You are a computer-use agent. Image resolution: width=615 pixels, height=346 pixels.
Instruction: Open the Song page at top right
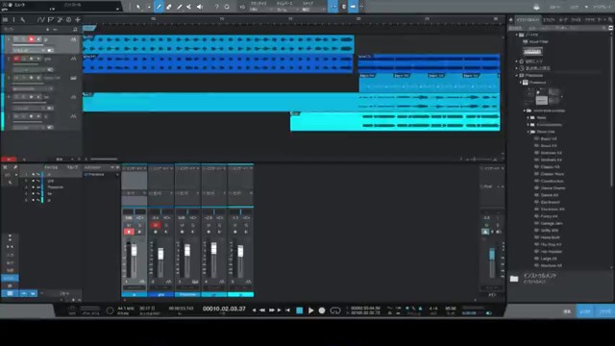(576, 7)
